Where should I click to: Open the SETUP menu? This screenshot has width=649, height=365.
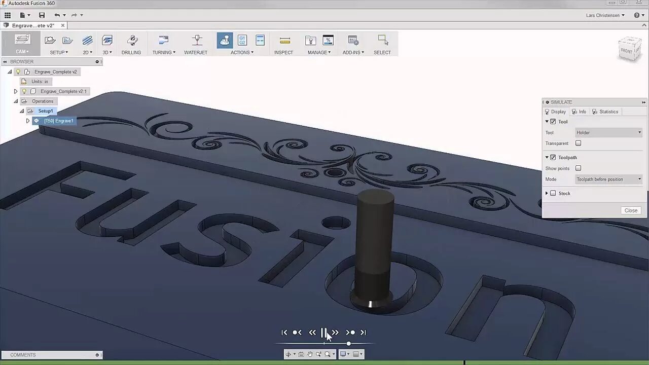tap(59, 52)
